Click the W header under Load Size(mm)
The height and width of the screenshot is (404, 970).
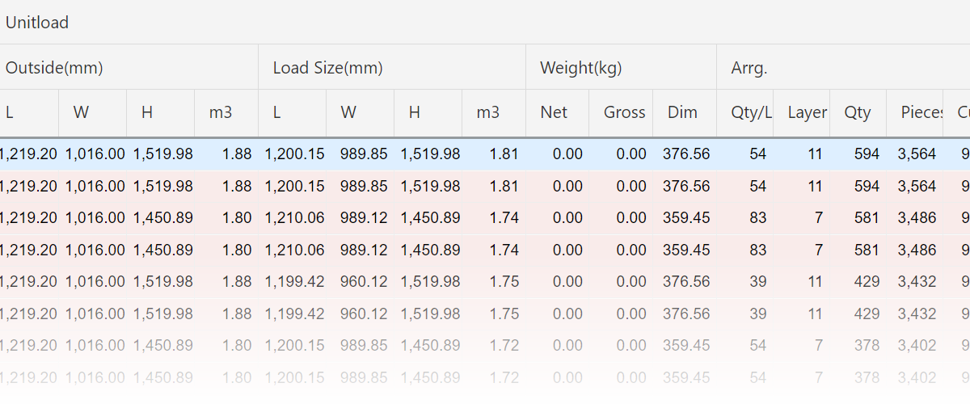click(348, 112)
